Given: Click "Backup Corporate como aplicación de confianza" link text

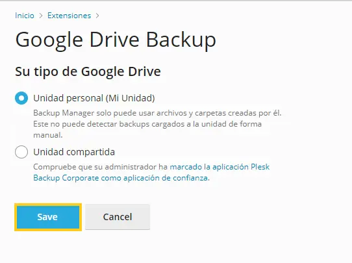Looking at the screenshot, I should 121,178.
